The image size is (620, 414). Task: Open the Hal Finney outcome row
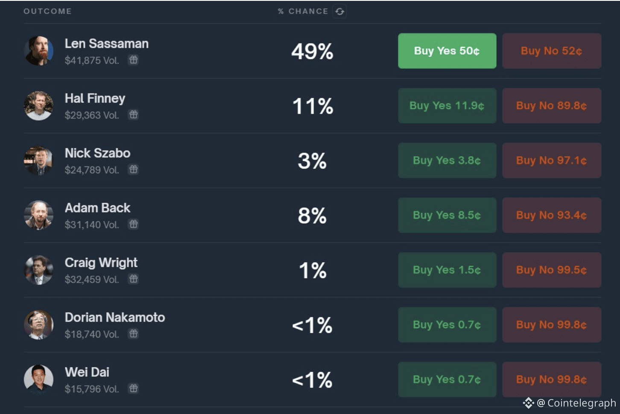[95, 99]
